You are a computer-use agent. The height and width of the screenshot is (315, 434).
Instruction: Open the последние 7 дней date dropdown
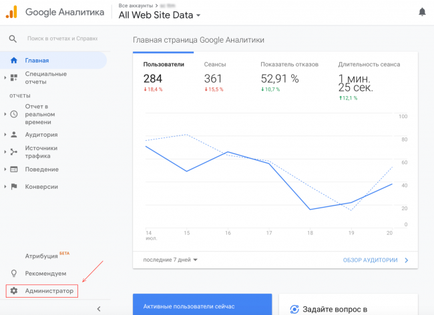click(170, 260)
